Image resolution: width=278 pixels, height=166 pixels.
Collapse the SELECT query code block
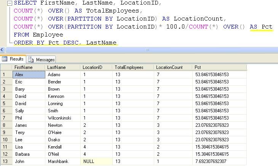point(10,3)
